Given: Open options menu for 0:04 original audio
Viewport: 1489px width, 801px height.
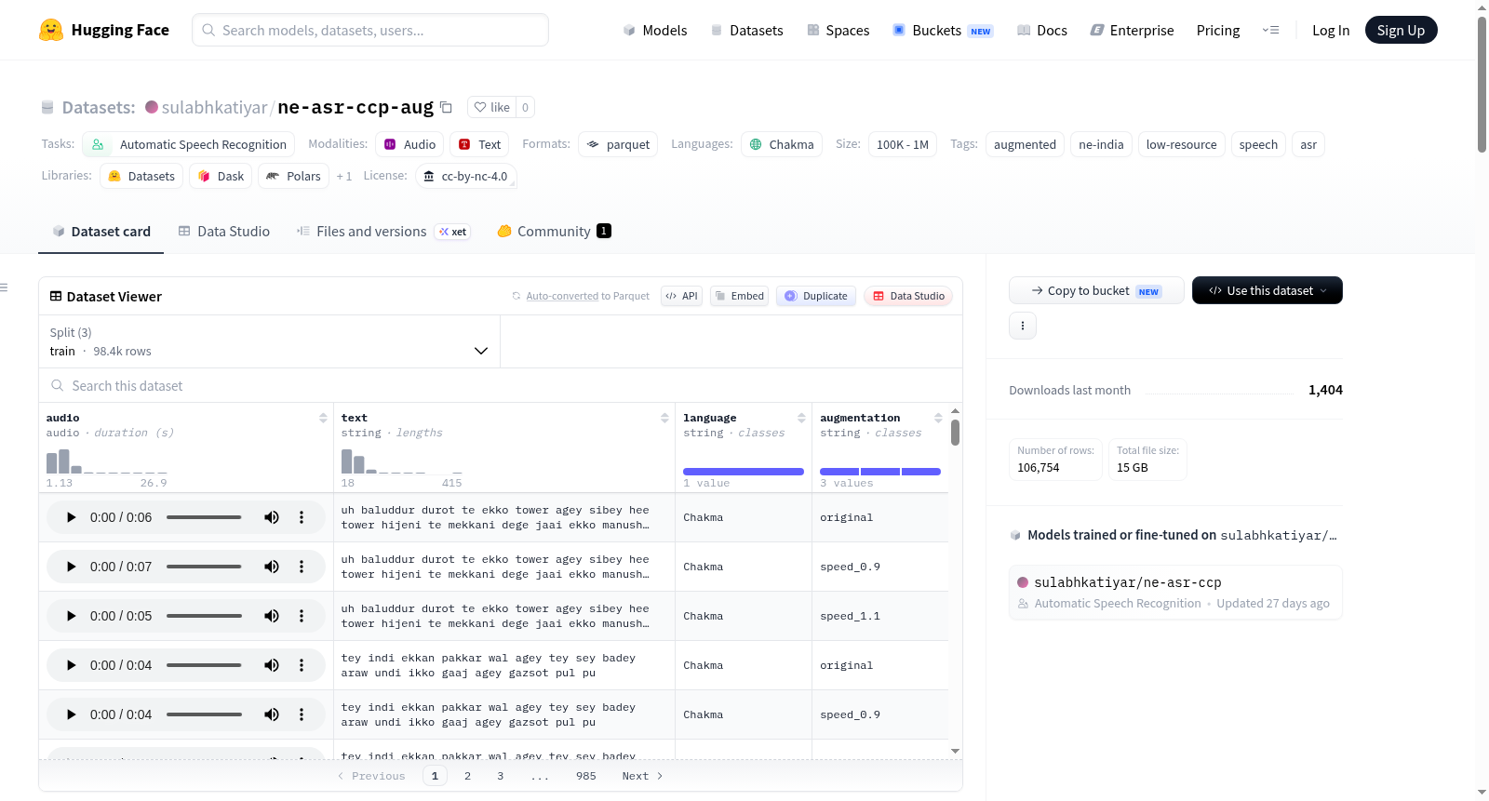Looking at the screenshot, I should (x=302, y=665).
